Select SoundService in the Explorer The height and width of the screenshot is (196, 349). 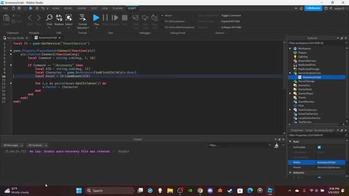[306, 102]
